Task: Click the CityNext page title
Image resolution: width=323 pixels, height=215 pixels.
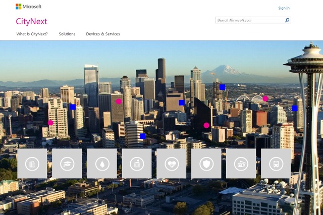Action: tap(31, 21)
